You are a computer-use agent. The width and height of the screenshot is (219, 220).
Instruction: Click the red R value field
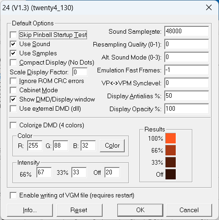pos(35,146)
